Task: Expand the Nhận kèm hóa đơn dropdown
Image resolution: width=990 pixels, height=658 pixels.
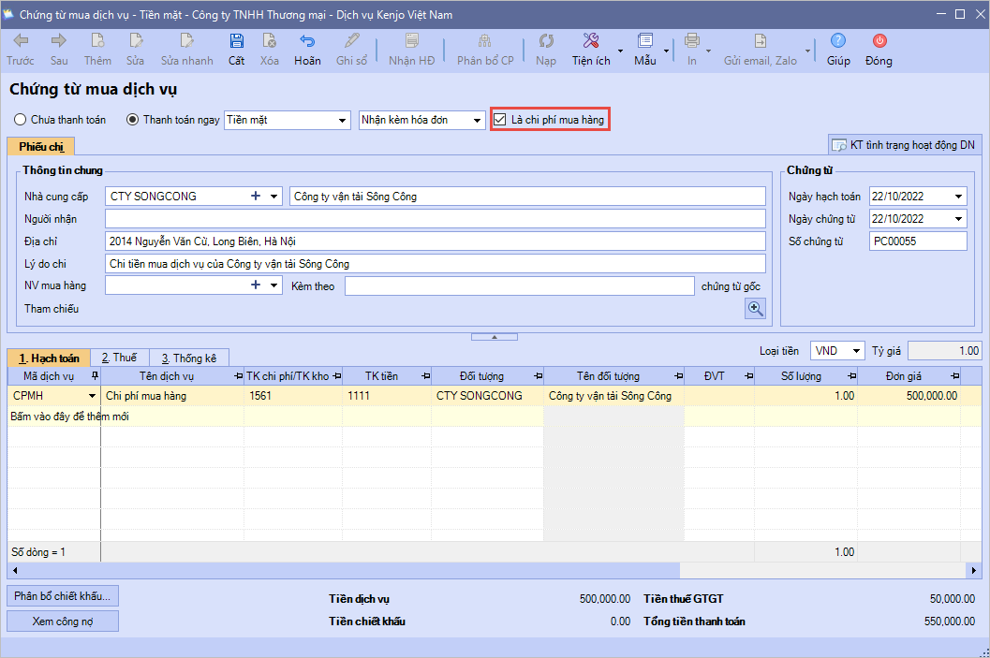Action: click(477, 121)
